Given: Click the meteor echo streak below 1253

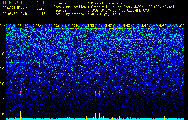Looking at the screenshot, I should click(x=51, y=92).
